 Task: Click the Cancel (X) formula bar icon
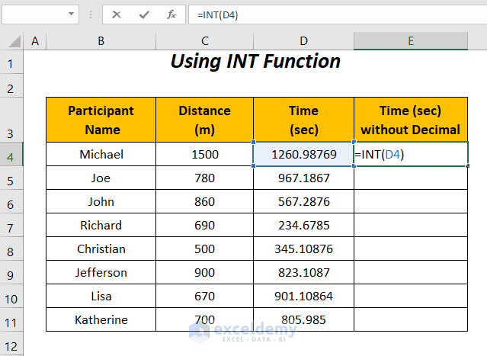coord(117,14)
